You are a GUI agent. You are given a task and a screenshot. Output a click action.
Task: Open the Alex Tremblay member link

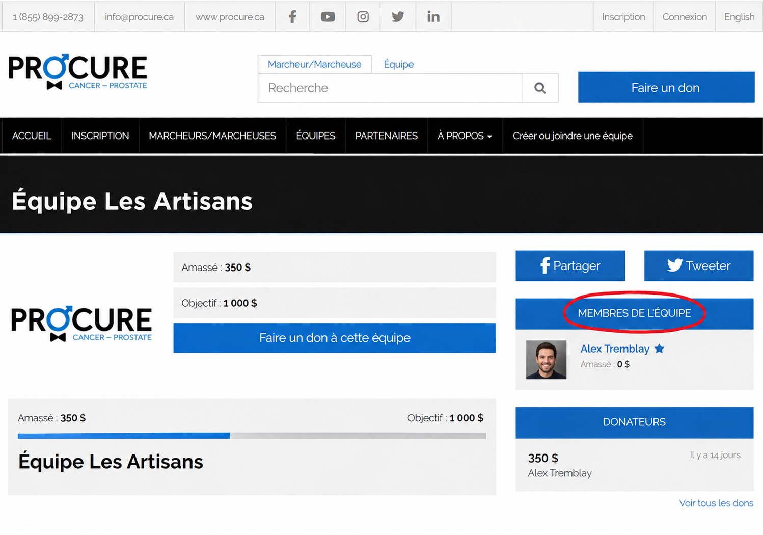click(615, 349)
